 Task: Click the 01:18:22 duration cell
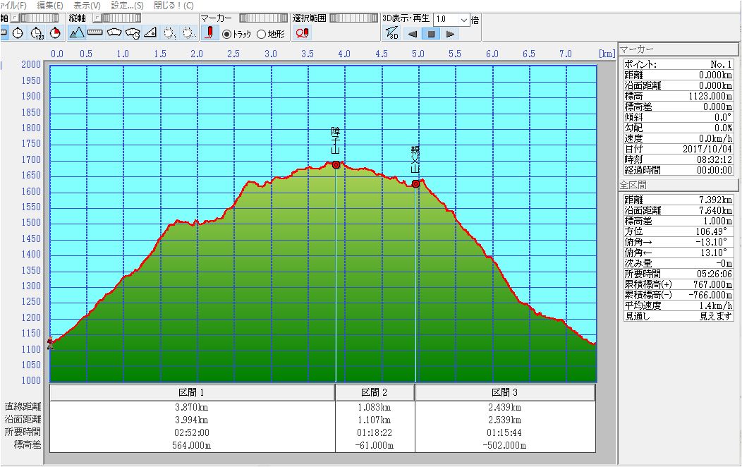pyautogui.click(x=375, y=432)
